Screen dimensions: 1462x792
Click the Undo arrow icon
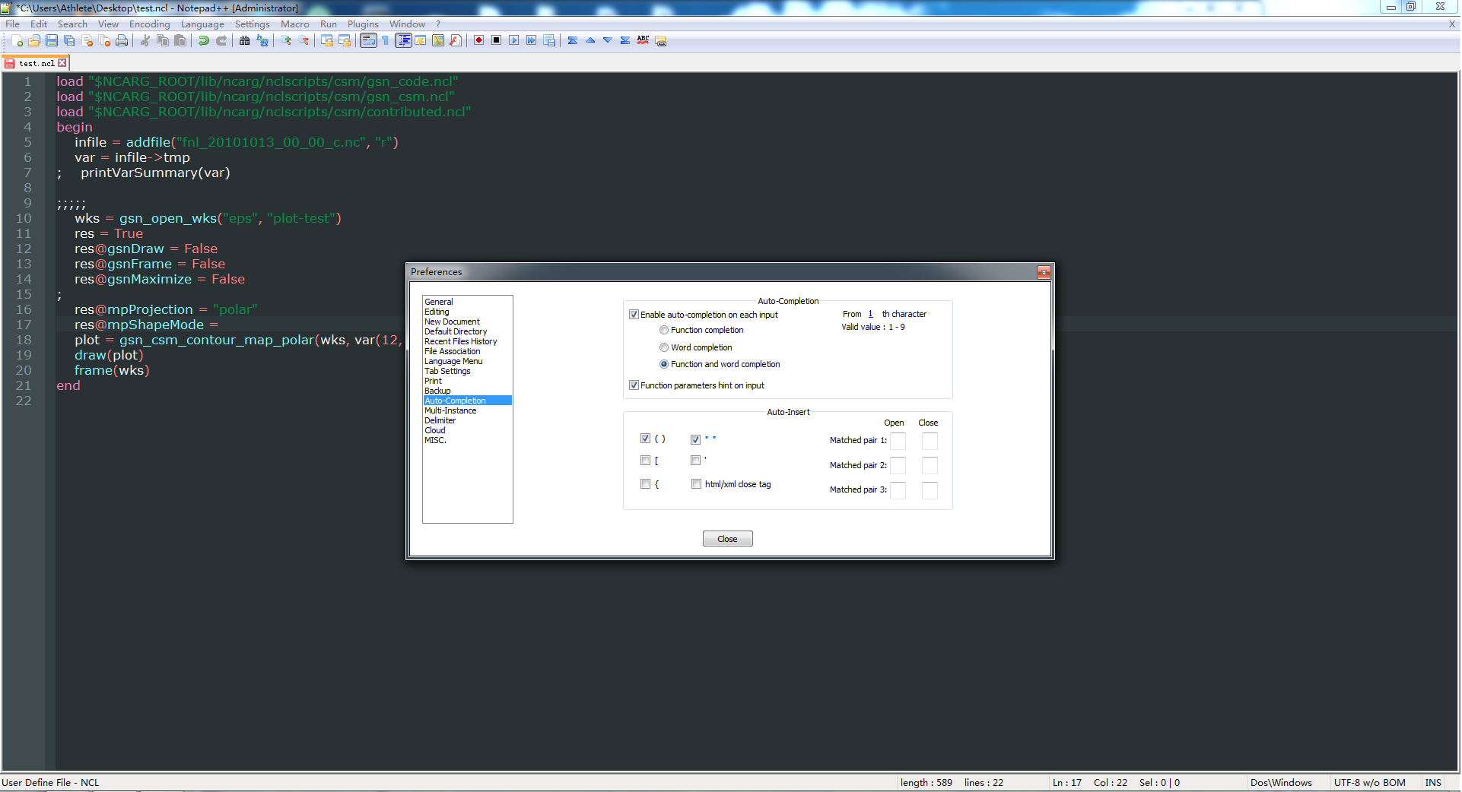tap(203, 40)
